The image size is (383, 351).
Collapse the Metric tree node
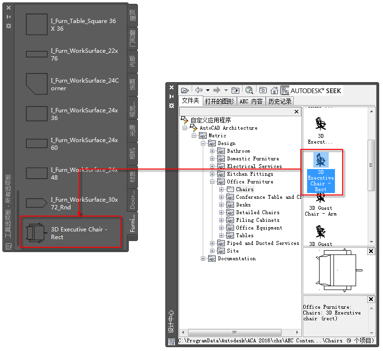[194, 136]
